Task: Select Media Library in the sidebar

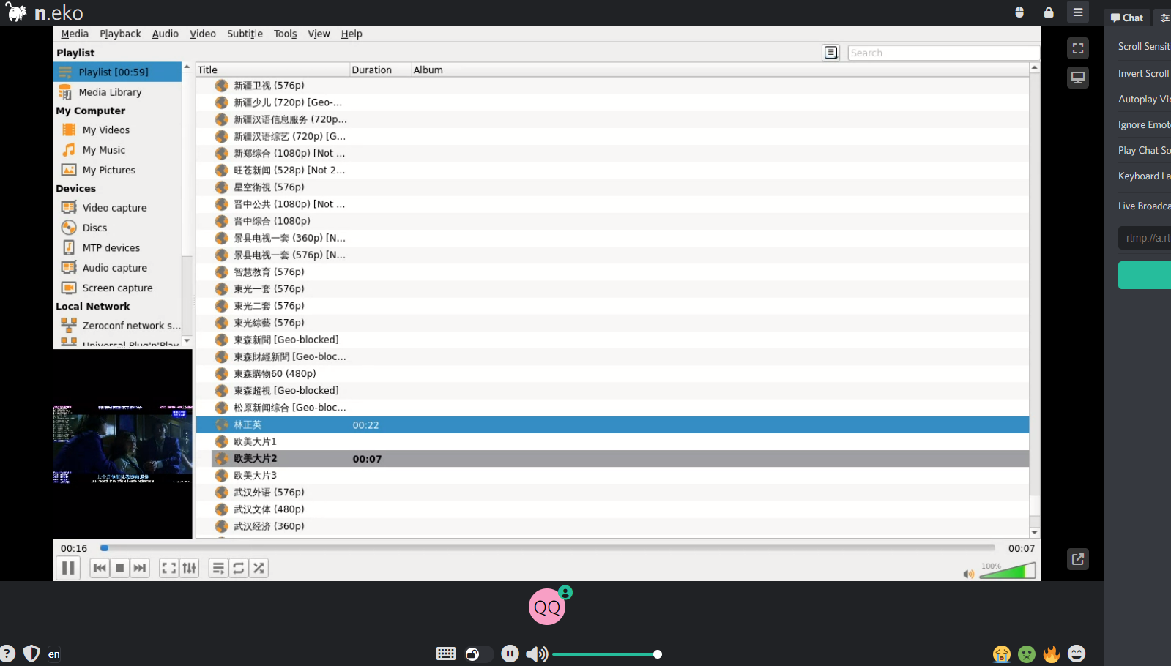Action: [x=110, y=92]
